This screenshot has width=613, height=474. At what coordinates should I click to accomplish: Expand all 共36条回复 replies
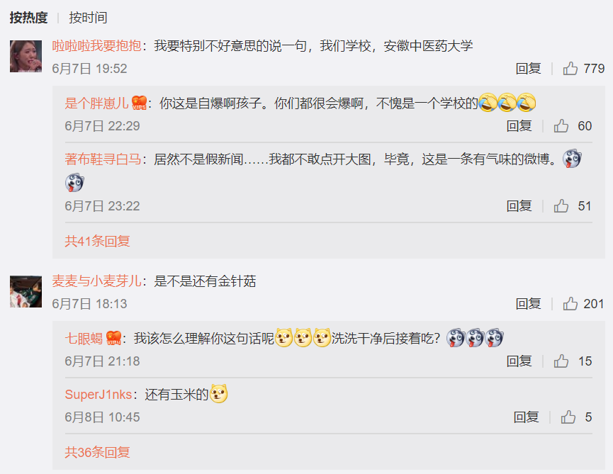97,452
